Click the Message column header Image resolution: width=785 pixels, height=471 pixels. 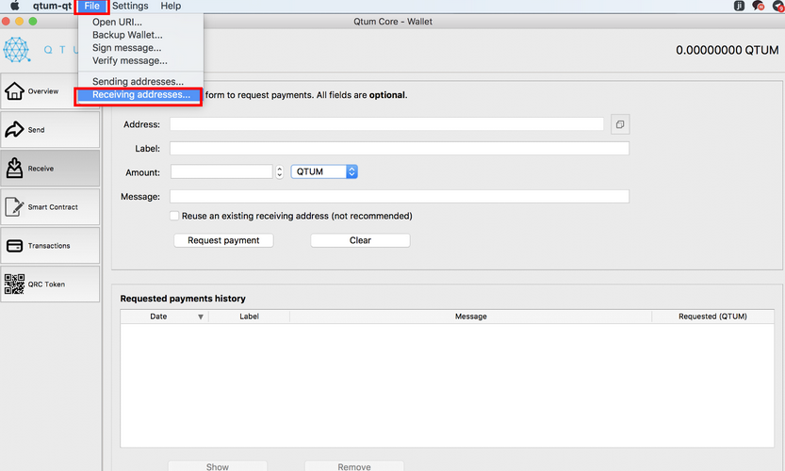(470, 317)
